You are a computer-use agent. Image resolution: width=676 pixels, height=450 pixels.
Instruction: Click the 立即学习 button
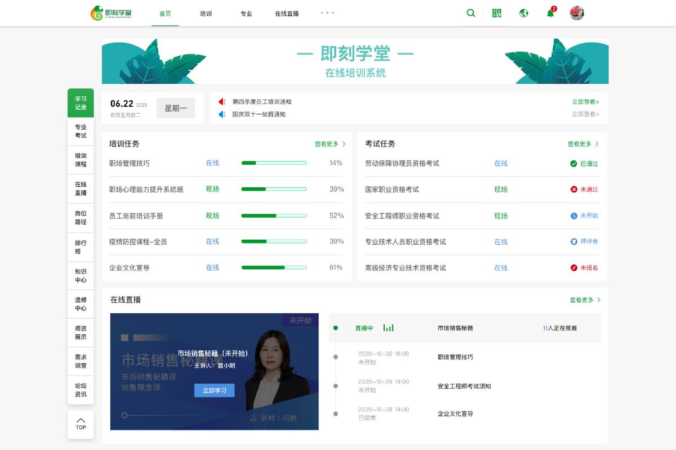tap(214, 390)
